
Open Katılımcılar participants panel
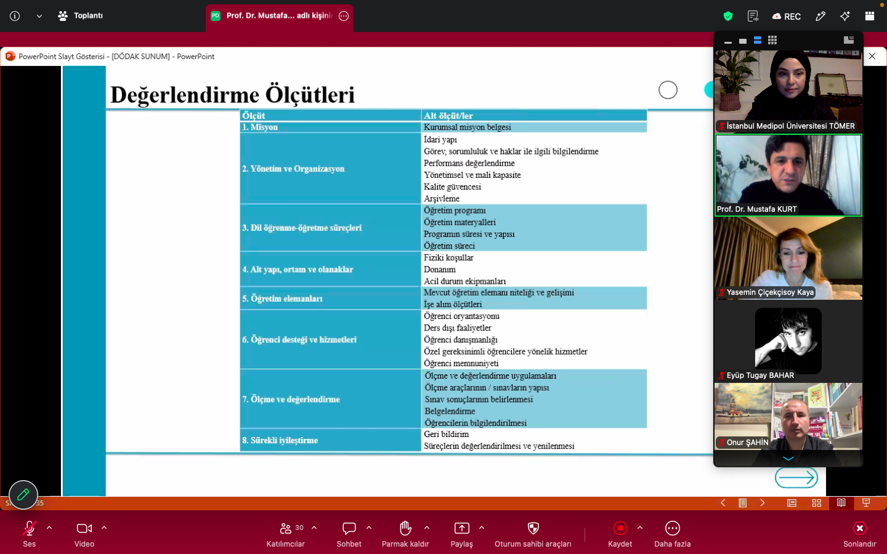(x=286, y=534)
